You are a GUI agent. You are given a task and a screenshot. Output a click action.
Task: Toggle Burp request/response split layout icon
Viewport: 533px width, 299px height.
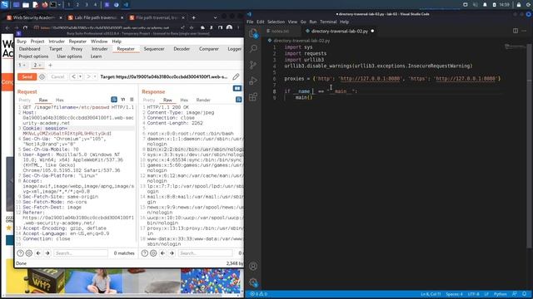[x=237, y=89]
